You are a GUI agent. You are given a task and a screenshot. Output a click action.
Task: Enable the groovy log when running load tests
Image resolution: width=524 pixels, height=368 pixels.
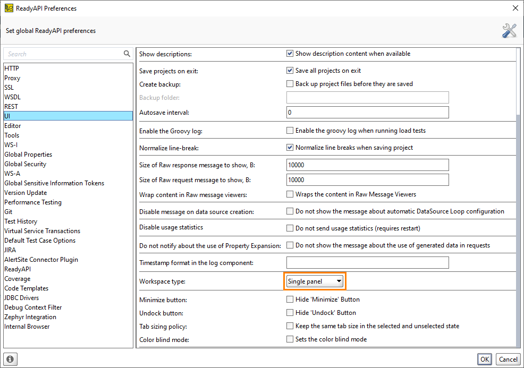[x=290, y=131]
